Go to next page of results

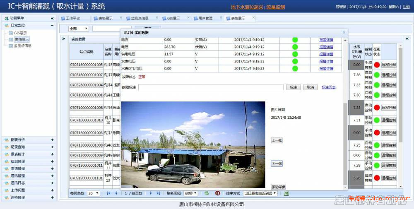tap(151, 193)
